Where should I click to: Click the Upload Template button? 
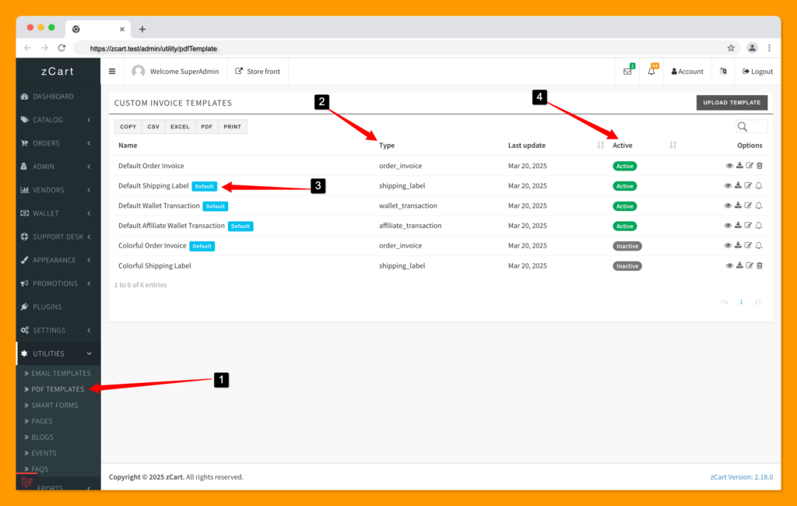click(732, 103)
